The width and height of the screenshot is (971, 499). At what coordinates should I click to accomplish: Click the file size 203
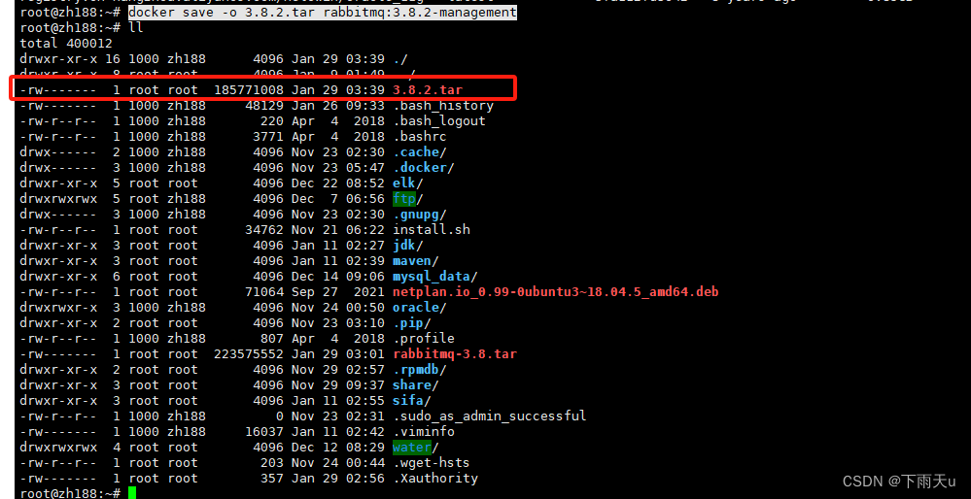point(272,462)
